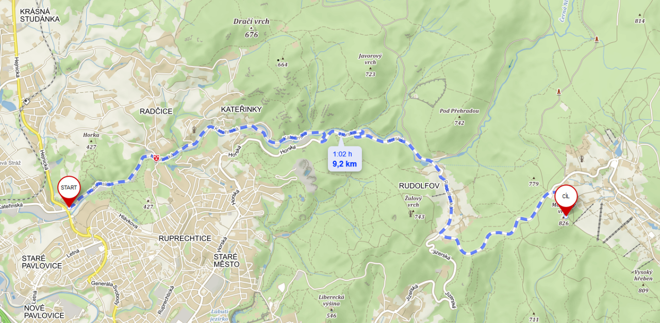Click the KRÁSNÁ STUDÁNKA label
Screen dimensions: 660x323
pyautogui.click(x=40, y=15)
